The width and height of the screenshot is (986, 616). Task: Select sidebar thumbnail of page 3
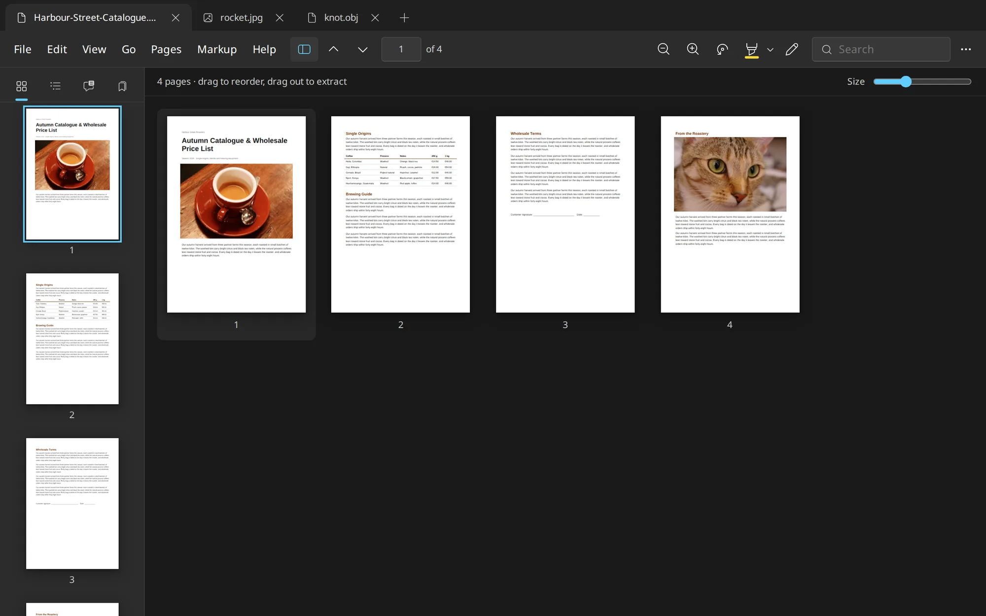(x=72, y=504)
